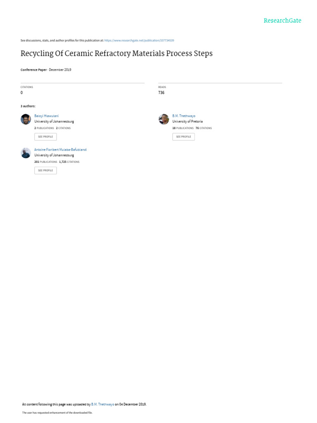Click Antoine Floribert Mulaba-Bafubiandi's profile photo
Screen dimensions: 317x423
26,153
